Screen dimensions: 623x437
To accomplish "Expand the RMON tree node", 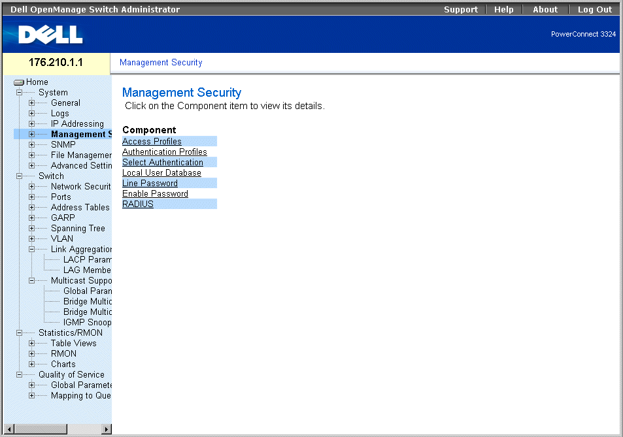I will point(32,353).
